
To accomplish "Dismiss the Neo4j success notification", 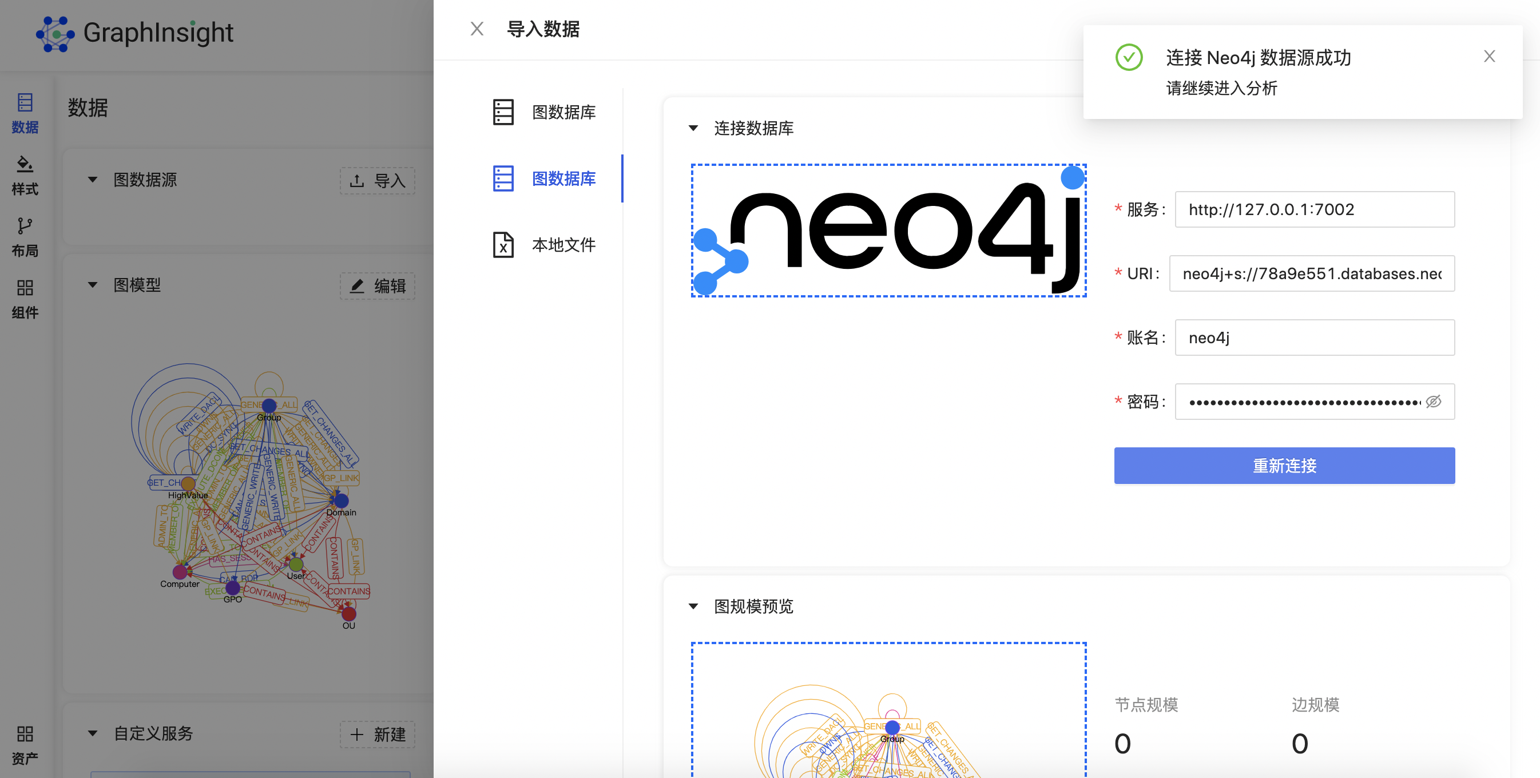I will pyautogui.click(x=1489, y=55).
